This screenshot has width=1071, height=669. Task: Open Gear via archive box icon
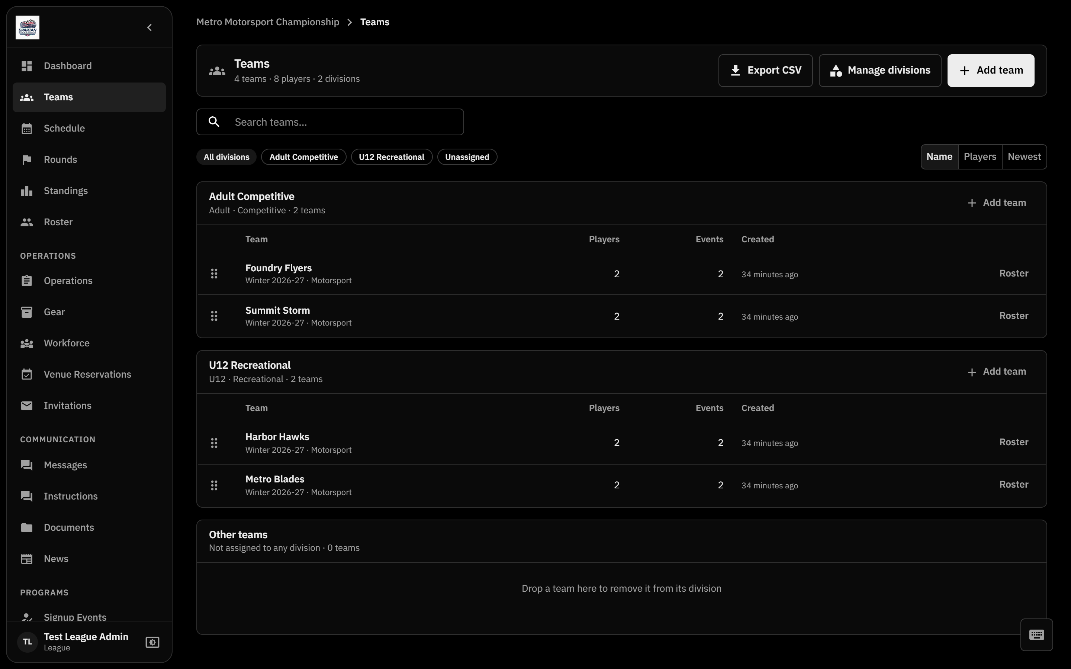pyautogui.click(x=26, y=312)
